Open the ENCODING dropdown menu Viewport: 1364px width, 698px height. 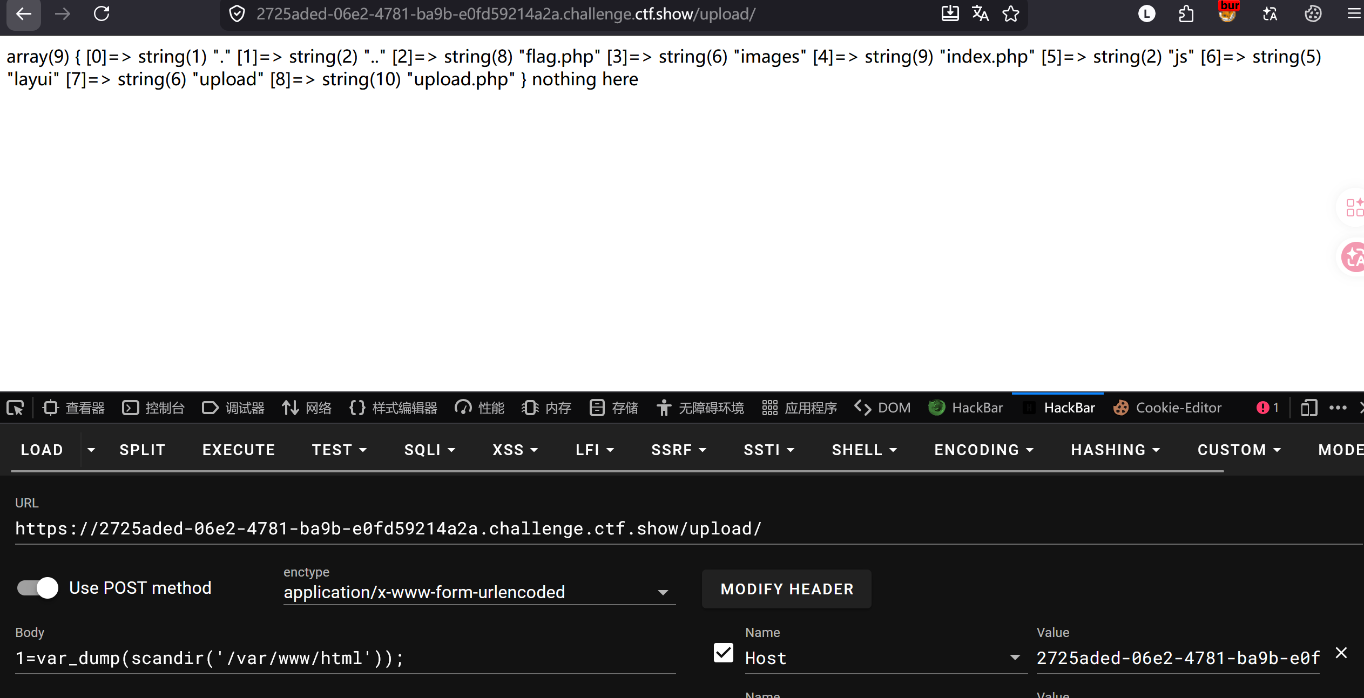click(x=984, y=450)
